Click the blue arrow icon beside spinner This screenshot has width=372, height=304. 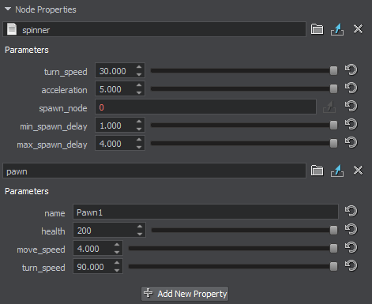[x=337, y=29]
